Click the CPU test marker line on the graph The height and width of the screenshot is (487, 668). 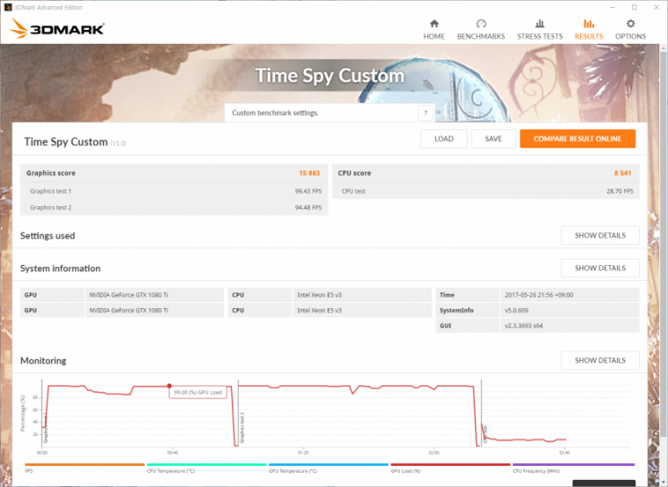(482, 413)
